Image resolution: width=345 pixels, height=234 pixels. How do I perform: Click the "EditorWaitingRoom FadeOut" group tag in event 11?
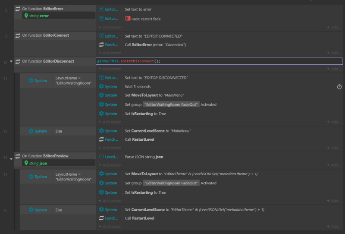pos(171,104)
